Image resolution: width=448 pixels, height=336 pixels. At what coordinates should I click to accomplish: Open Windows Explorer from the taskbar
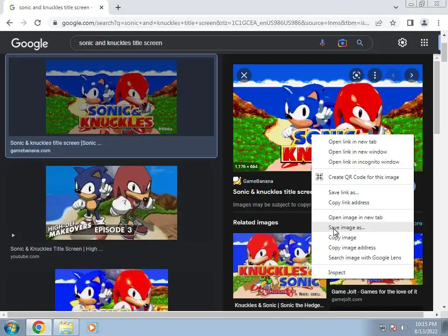[66, 327]
